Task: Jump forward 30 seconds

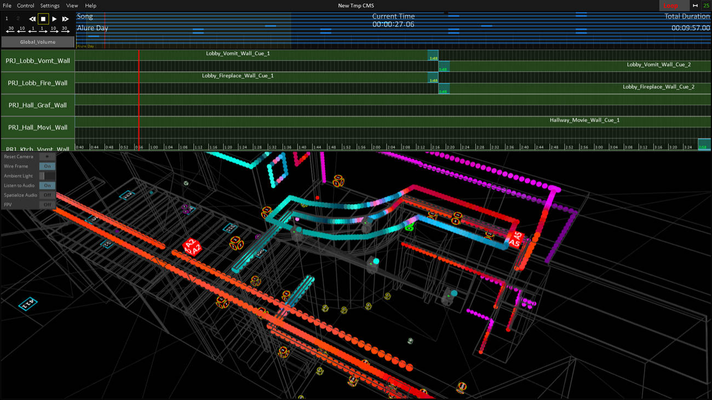Action: [x=65, y=30]
